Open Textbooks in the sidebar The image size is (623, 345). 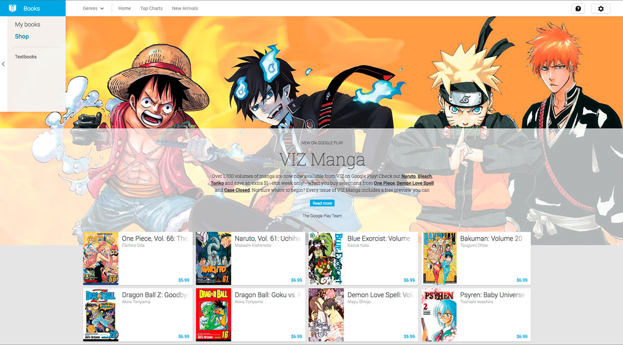(25, 57)
